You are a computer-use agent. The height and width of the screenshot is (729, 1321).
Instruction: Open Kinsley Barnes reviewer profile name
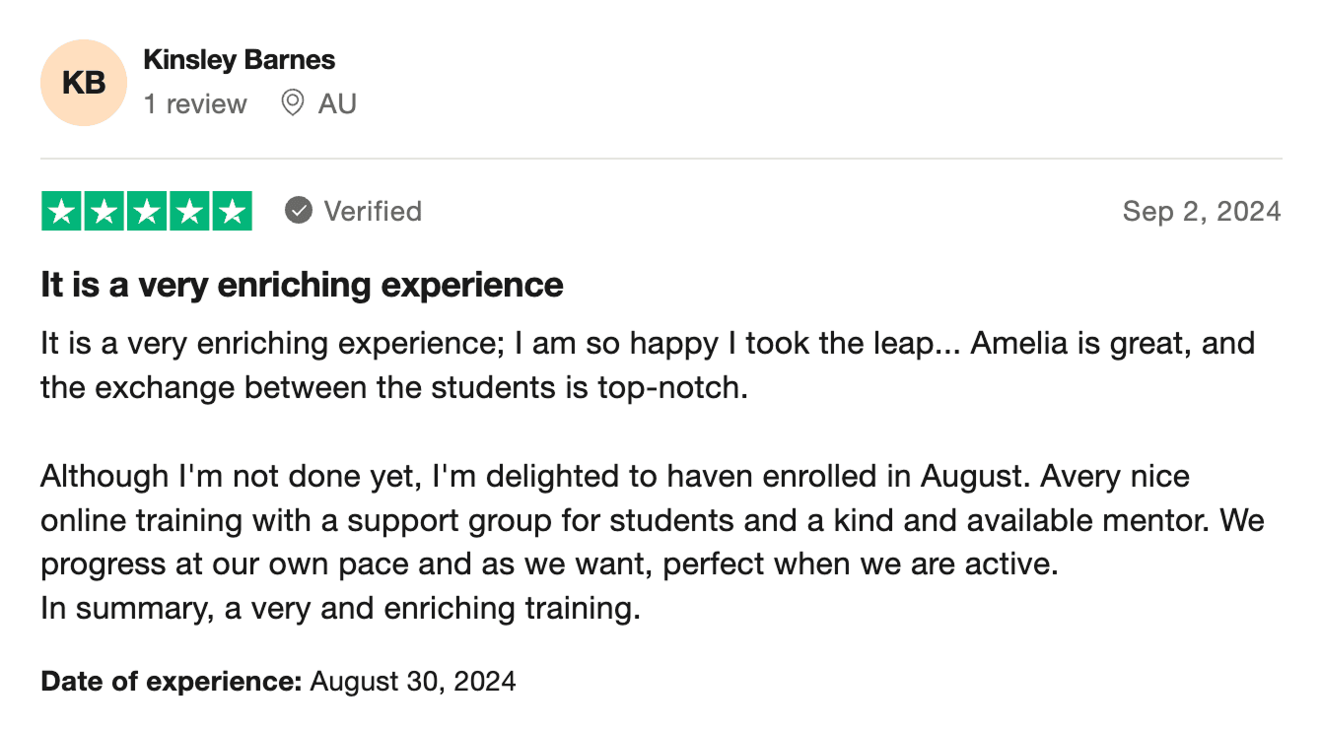(239, 60)
